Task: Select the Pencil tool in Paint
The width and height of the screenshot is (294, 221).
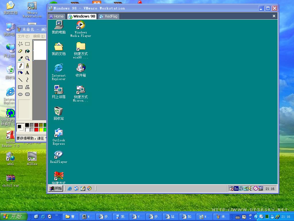Action: pyautogui.click(x=20, y=66)
